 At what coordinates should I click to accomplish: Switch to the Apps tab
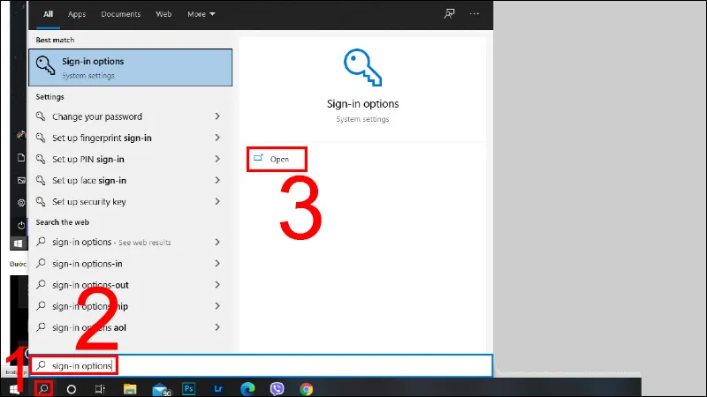coord(77,14)
